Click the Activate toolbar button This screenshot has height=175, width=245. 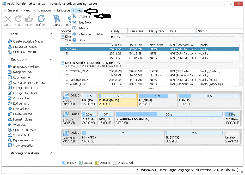[57, 20]
